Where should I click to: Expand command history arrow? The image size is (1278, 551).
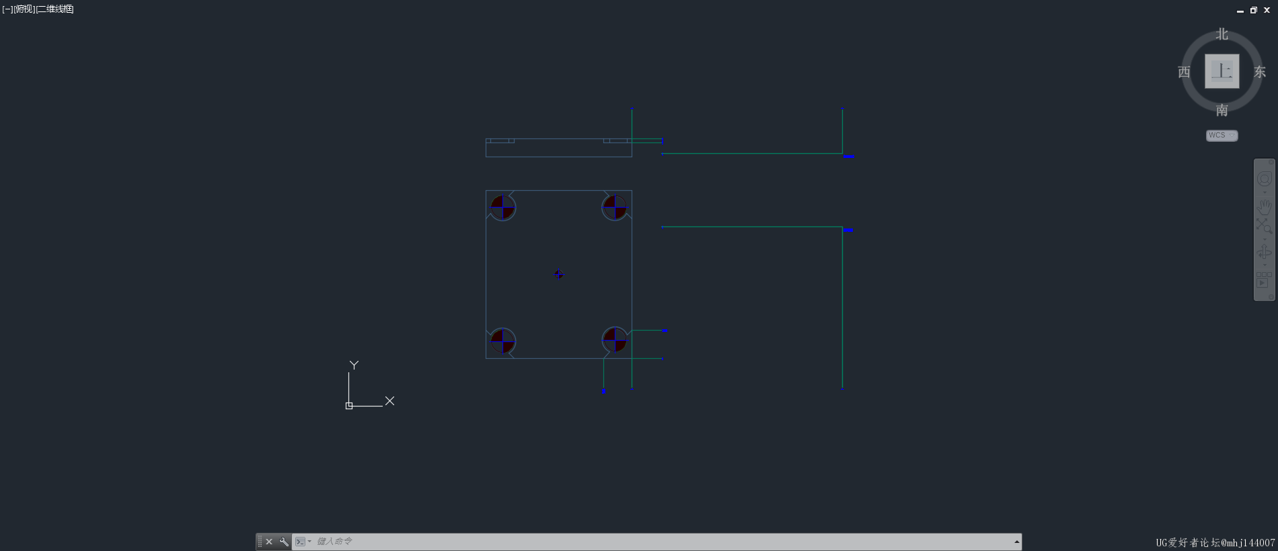click(x=1016, y=542)
